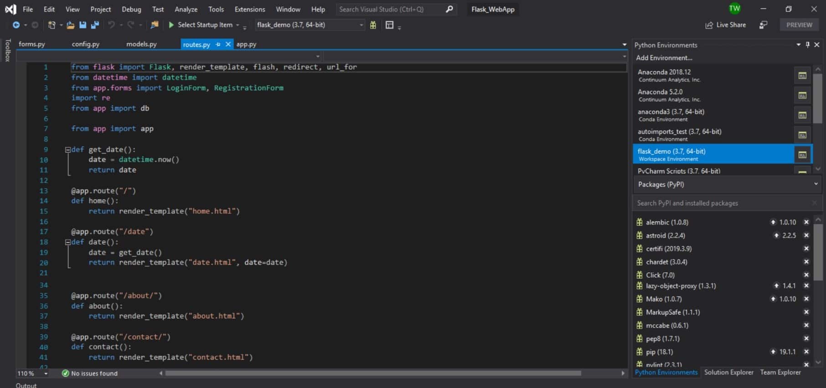This screenshot has height=388, width=826.
Task: Click the Search Visual Studio box
Action: (396, 9)
